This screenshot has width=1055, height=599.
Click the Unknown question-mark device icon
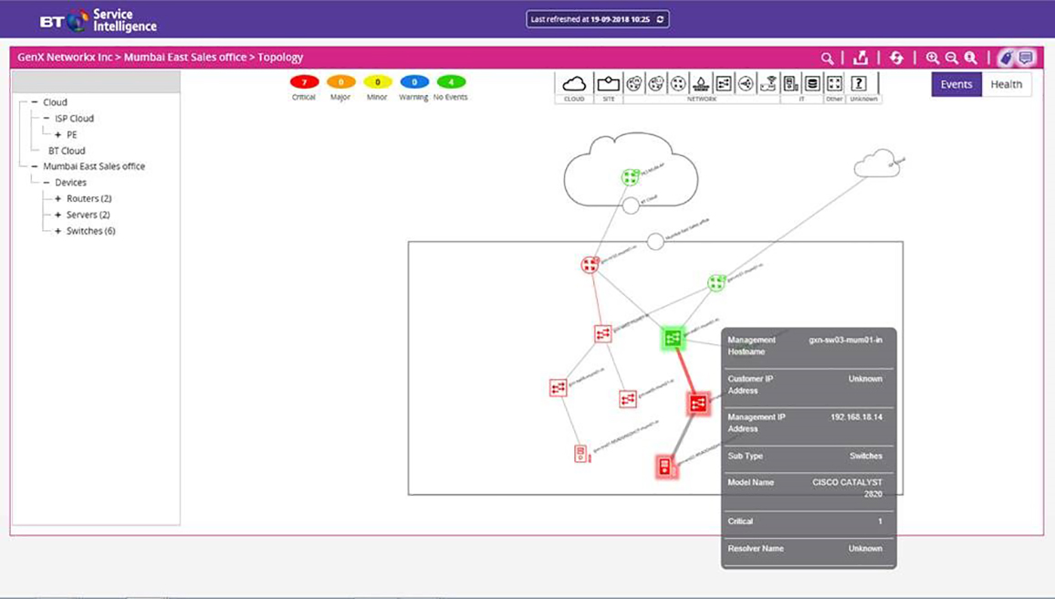[x=859, y=84]
